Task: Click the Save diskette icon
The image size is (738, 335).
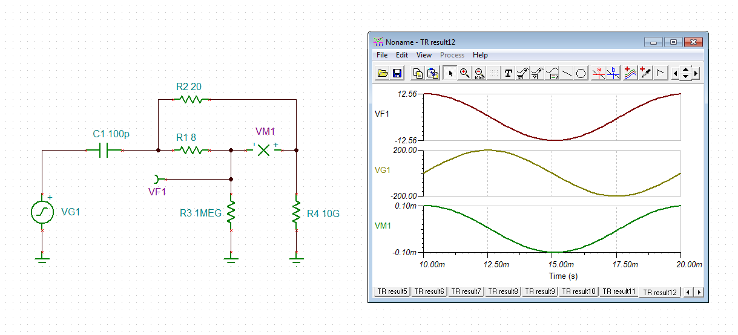Action: point(397,73)
